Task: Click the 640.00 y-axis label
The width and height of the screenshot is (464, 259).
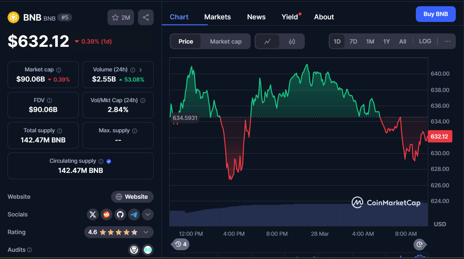Action: [440, 74]
